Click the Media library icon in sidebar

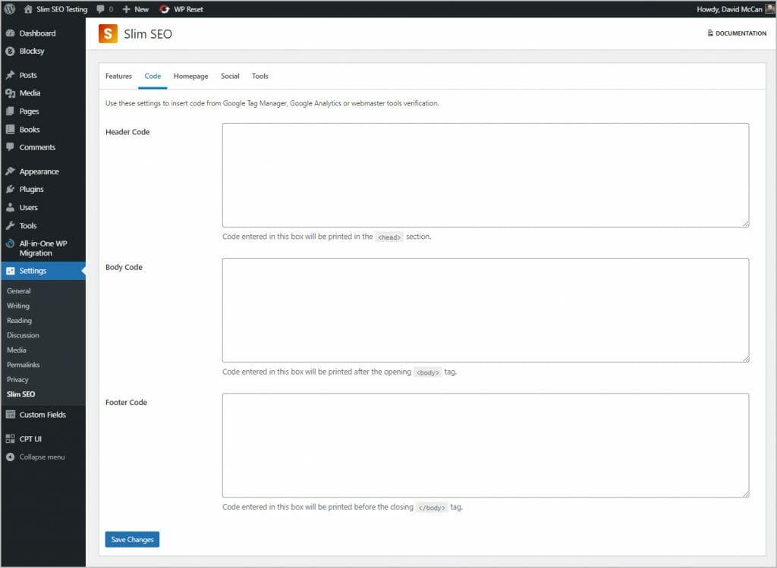click(10, 93)
